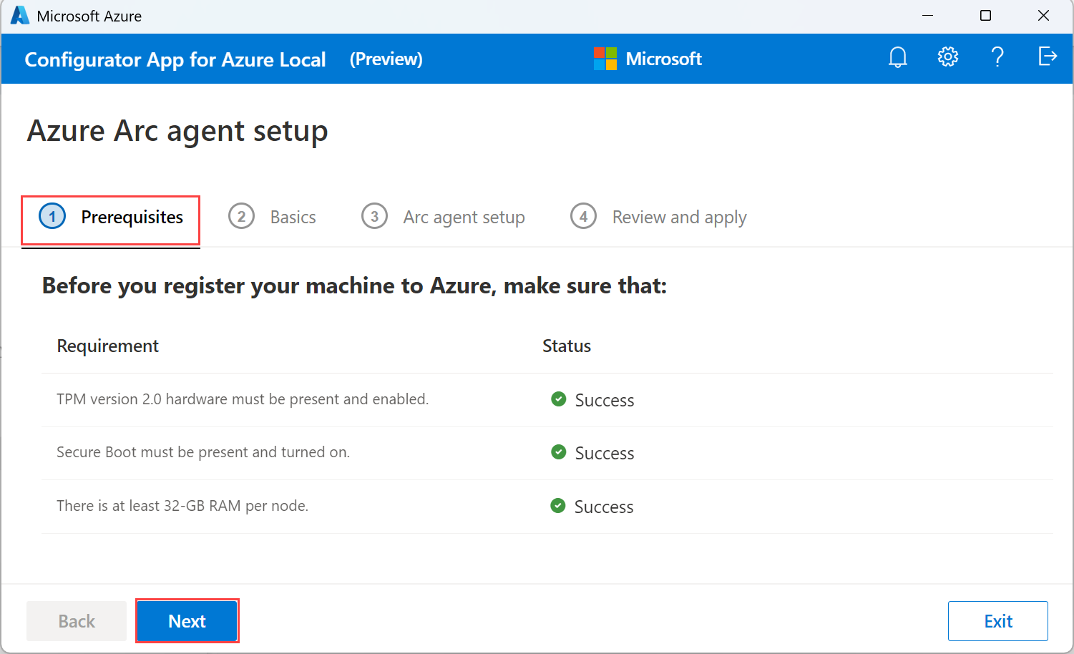Click RAM requirement success checkmark icon
The image size is (1074, 654).
558,506
